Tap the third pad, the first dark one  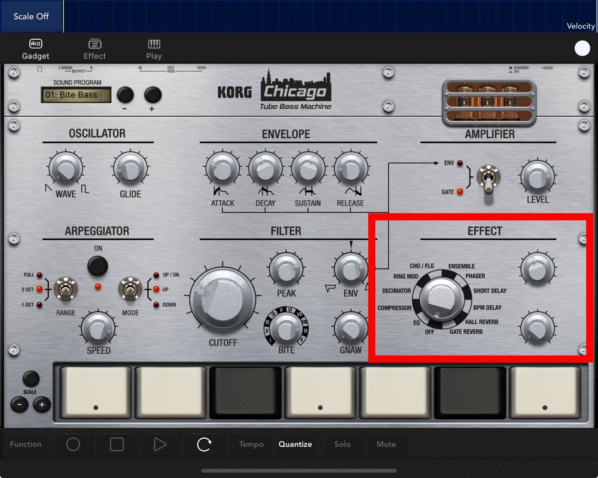pyautogui.click(x=245, y=392)
